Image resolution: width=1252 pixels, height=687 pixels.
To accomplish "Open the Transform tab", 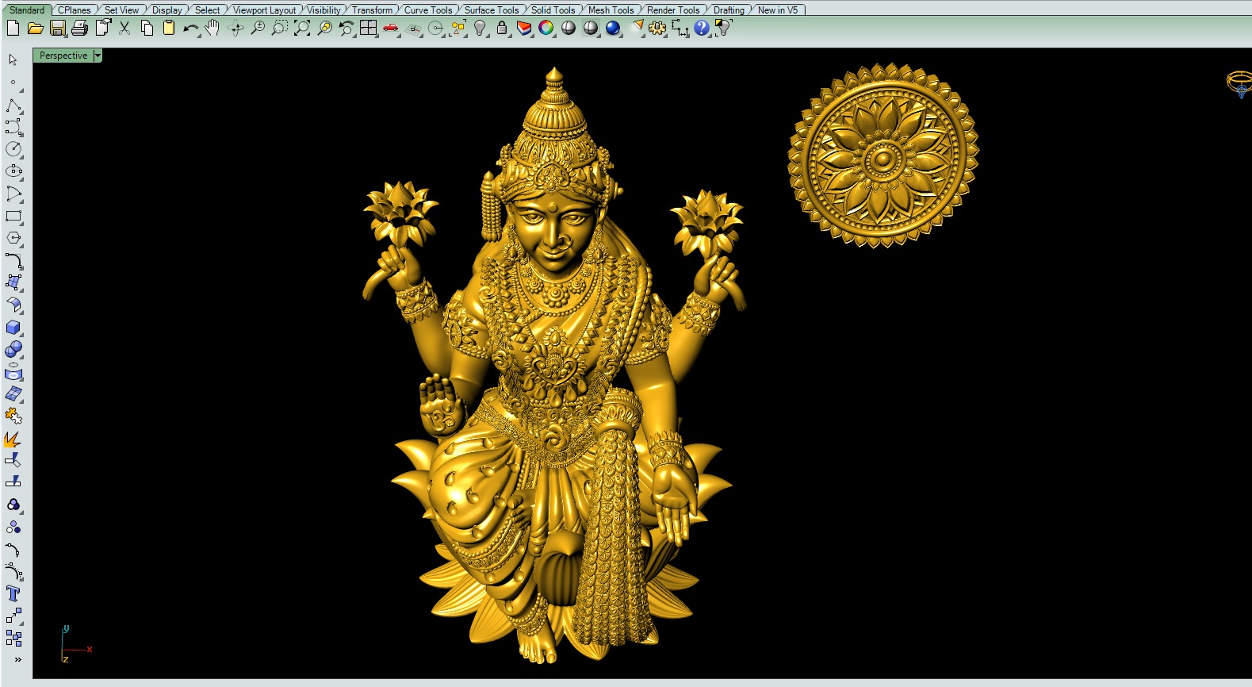I will tap(372, 10).
